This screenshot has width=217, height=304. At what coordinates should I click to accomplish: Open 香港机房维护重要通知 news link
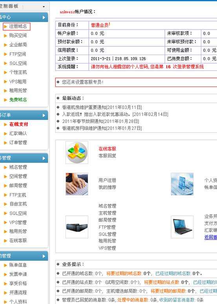coord(102,107)
